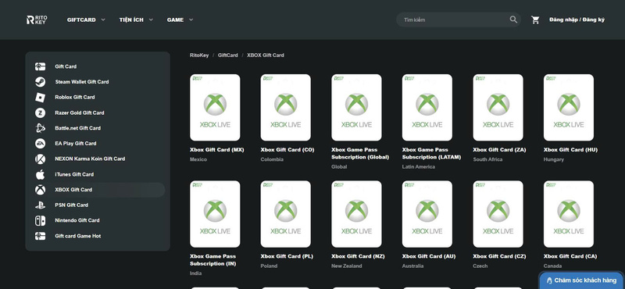Viewport: 625px width, 289px height.
Task: Open Xbox Gift Card (ZA) thumbnail
Action: [x=498, y=108]
